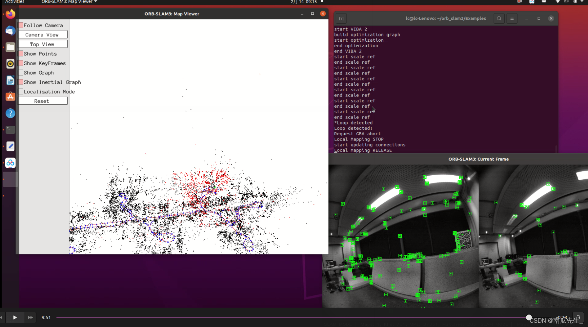This screenshot has height=327, width=588.
Task: Play the video with the play button
Action: [15, 317]
